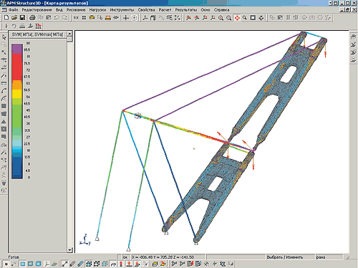Click the arrow cursor tool in left sidebar
Image resolution: width=358 pixels, height=268 pixels.
[x=4, y=37]
